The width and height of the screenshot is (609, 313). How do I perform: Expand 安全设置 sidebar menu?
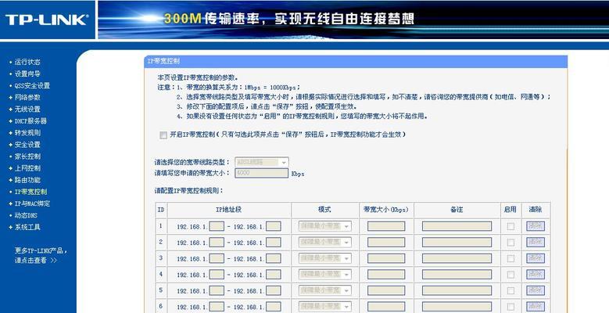[27, 145]
